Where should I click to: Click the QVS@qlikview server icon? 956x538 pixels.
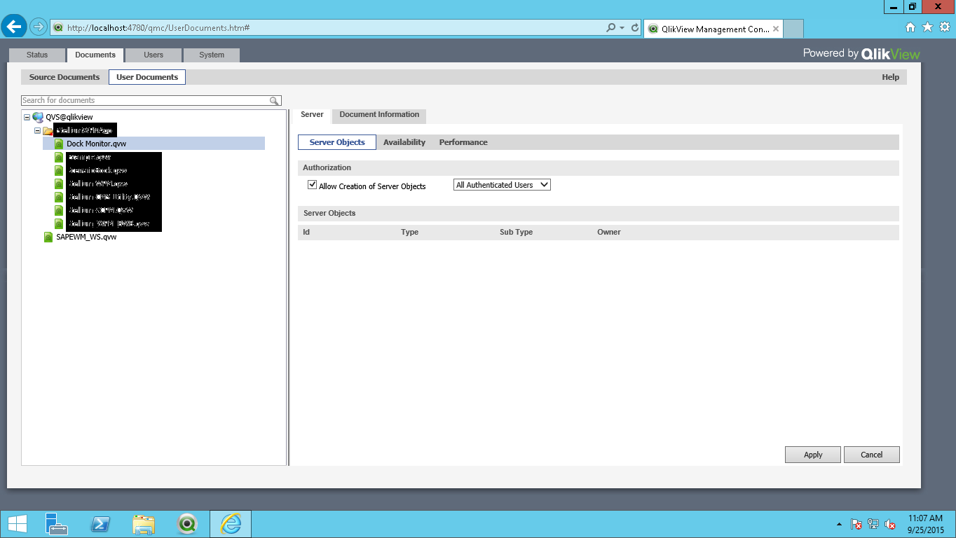[x=38, y=117]
